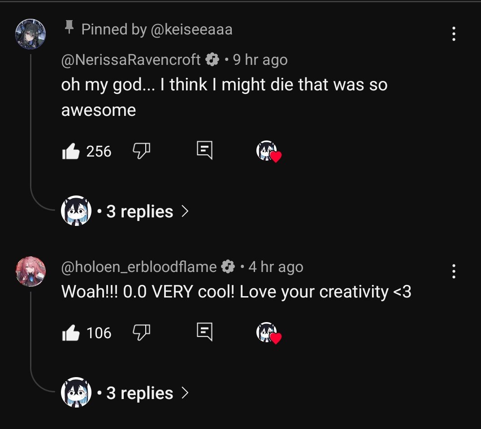This screenshot has width=481, height=429.
Task: Open the @NerissaRavencroft channel link
Action: (x=131, y=59)
